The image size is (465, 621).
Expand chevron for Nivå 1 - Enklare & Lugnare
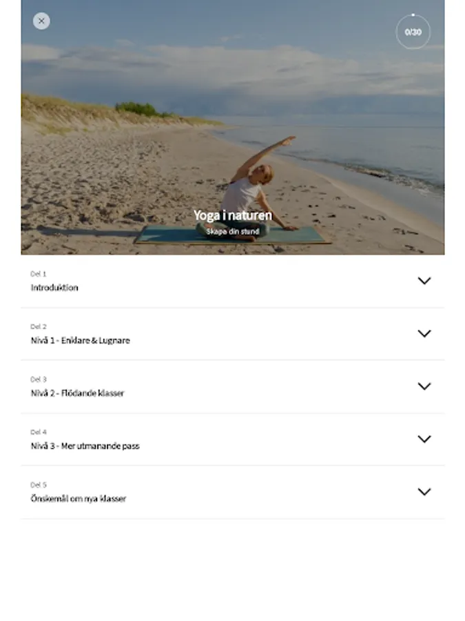coord(424,333)
